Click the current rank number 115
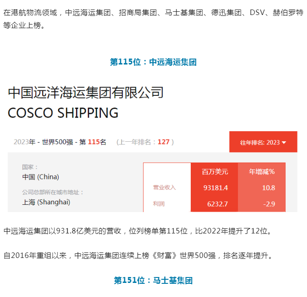307x297 pixels. coord(94,142)
